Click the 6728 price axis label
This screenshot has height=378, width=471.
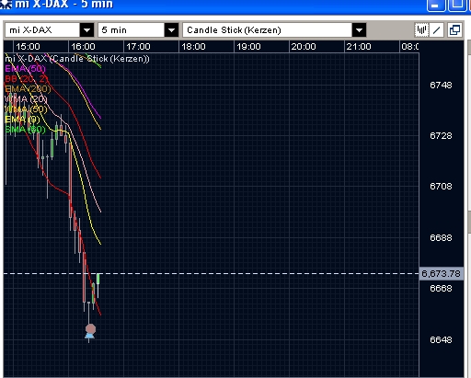pos(441,135)
